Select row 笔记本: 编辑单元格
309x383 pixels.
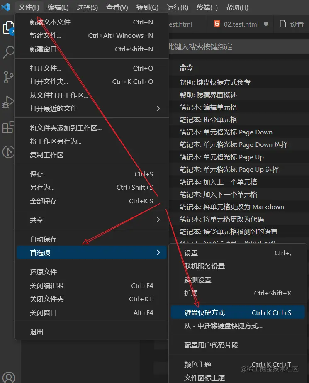[x=239, y=107]
